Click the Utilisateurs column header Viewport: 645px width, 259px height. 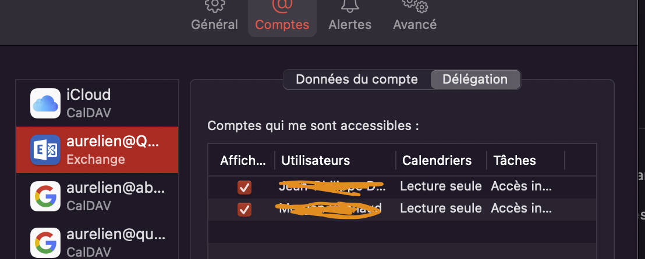click(316, 160)
